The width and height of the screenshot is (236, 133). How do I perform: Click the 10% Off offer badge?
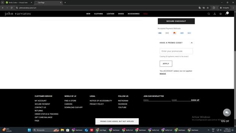coord(225,121)
